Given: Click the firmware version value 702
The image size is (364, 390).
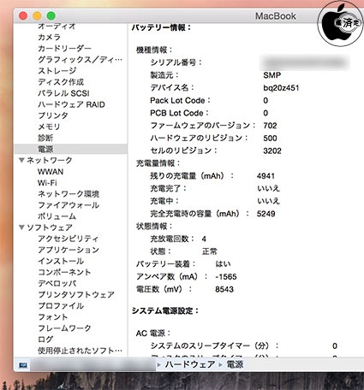Looking at the screenshot, I should click(270, 126).
